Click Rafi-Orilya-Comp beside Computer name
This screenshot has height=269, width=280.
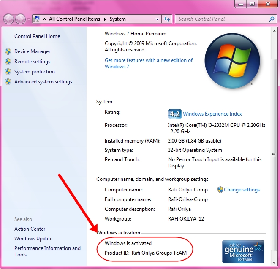coord(188,190)
